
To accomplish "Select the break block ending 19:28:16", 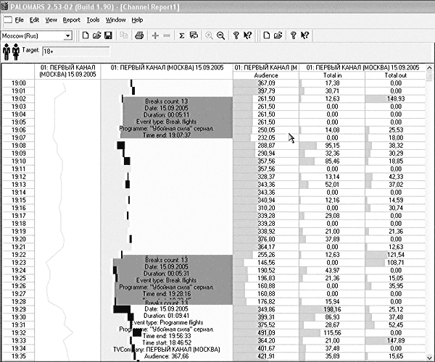I will click(173, 279).
